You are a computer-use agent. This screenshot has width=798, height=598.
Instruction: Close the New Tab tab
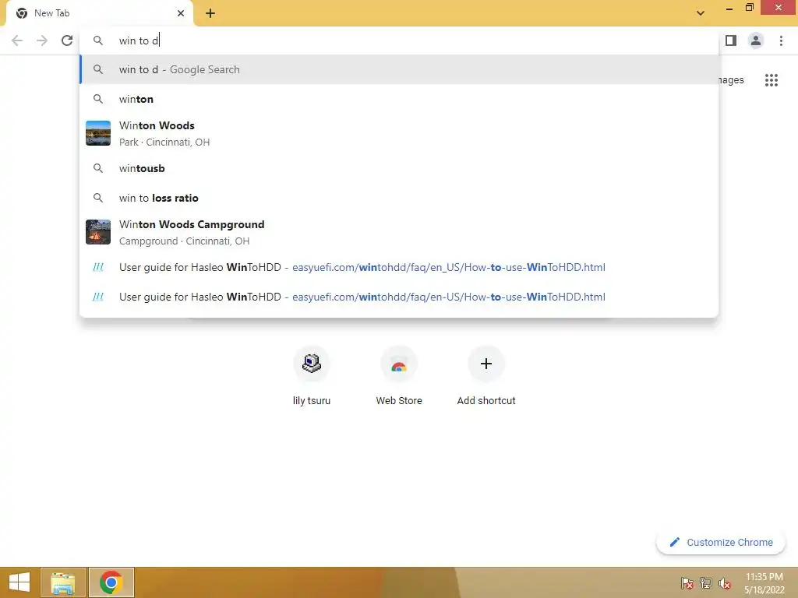point(181,13)
